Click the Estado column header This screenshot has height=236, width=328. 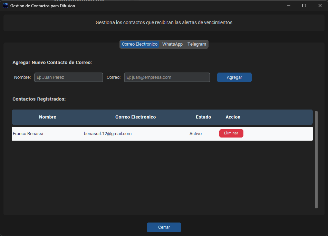(203, 117)
